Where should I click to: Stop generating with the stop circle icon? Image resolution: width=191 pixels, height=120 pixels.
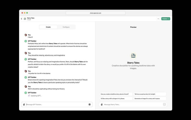pos(89,104)
